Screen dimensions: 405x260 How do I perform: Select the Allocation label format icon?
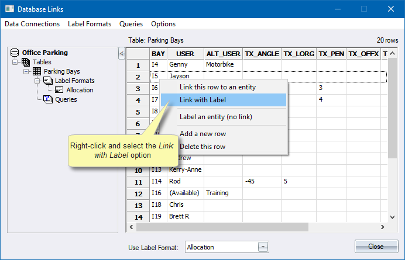(59, 90)
